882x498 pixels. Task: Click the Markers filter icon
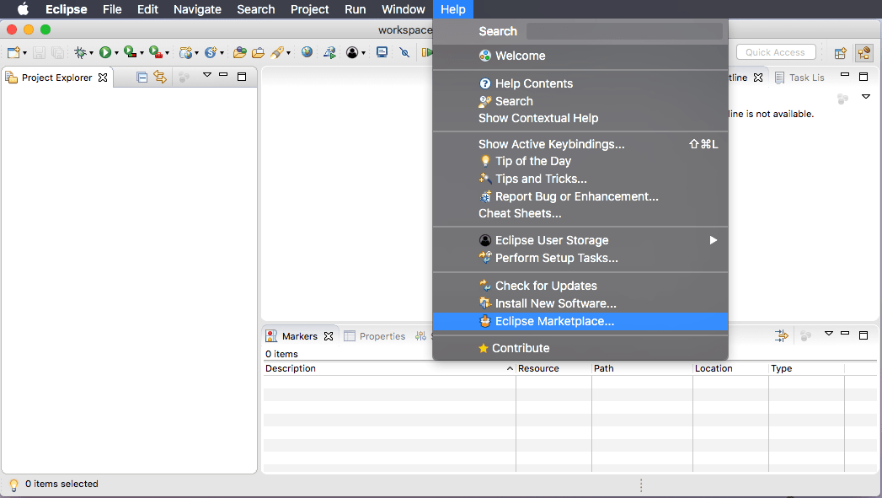pos(782,336)
